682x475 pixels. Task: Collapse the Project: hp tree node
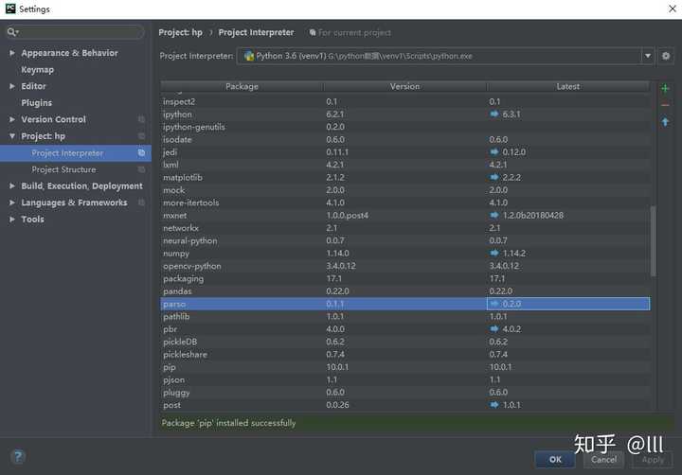[x=12, y=136]
